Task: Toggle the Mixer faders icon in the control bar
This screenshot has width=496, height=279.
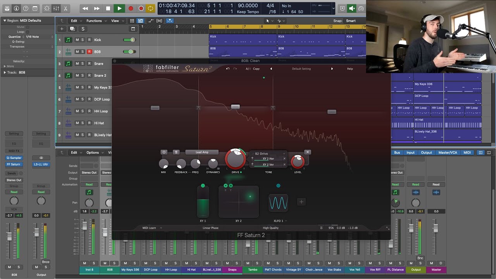Action: (56, 8)
